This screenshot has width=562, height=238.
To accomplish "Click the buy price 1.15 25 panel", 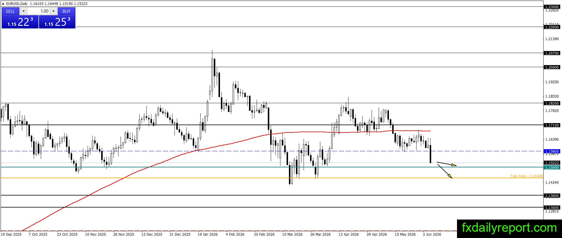I will pos(57,22).
